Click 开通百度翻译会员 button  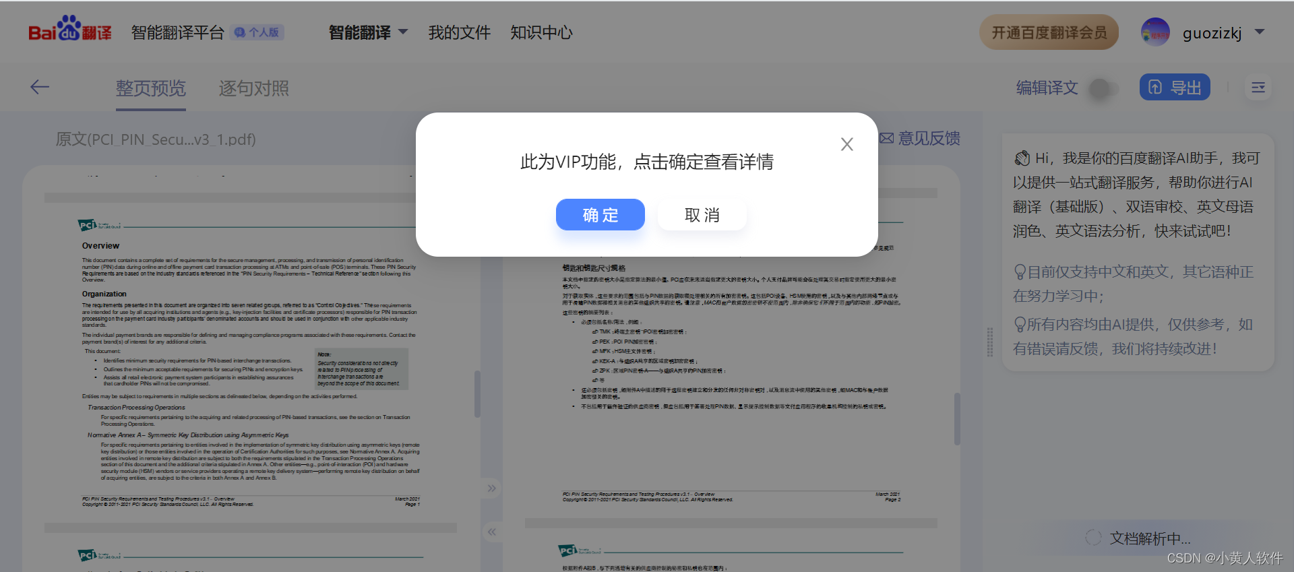pos(1049,32)
